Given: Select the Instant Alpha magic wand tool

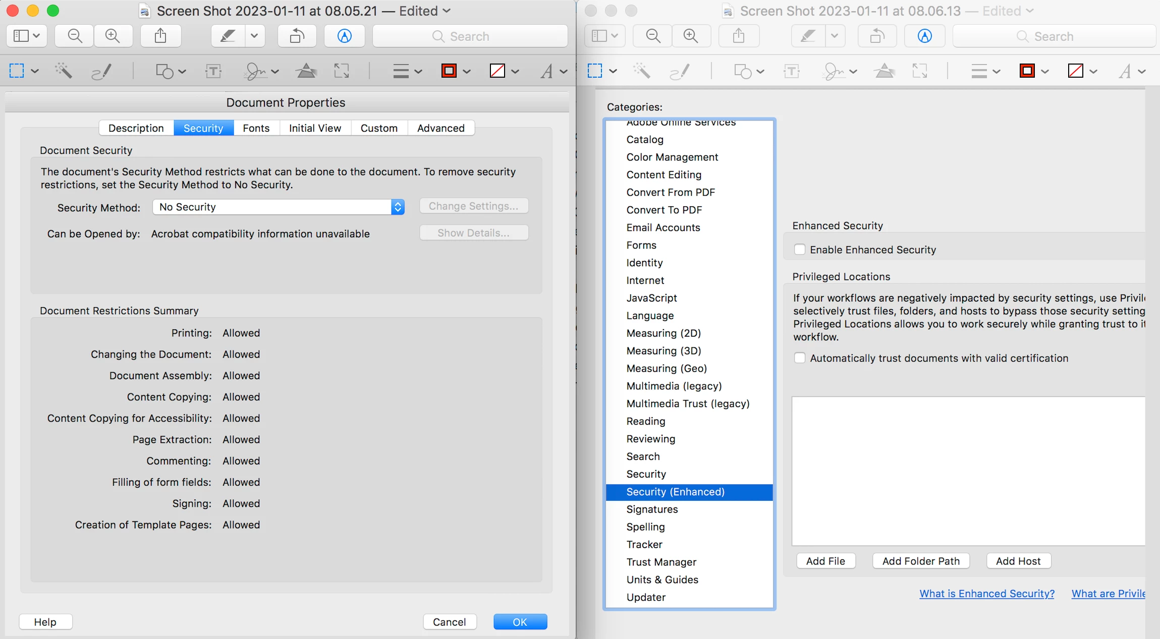Looking at the screenshot, I should 64,71.
